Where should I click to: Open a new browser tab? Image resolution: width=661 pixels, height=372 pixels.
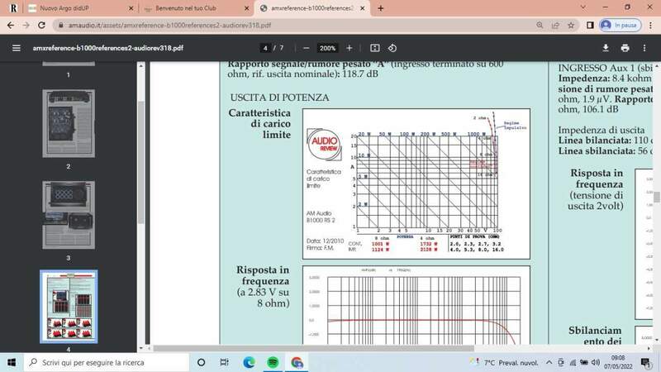pos(380,8)
